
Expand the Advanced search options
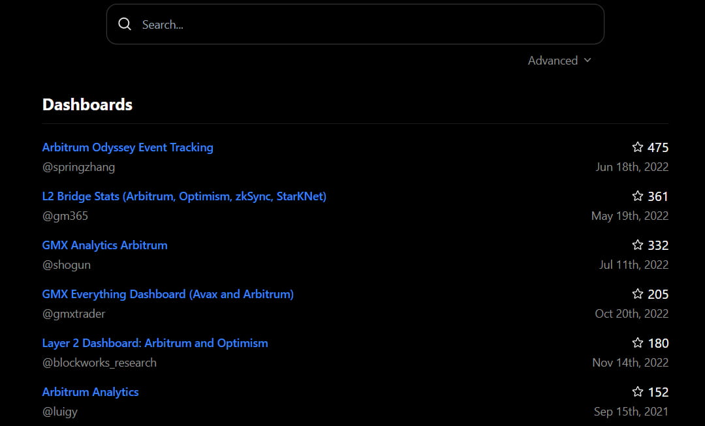553,61
